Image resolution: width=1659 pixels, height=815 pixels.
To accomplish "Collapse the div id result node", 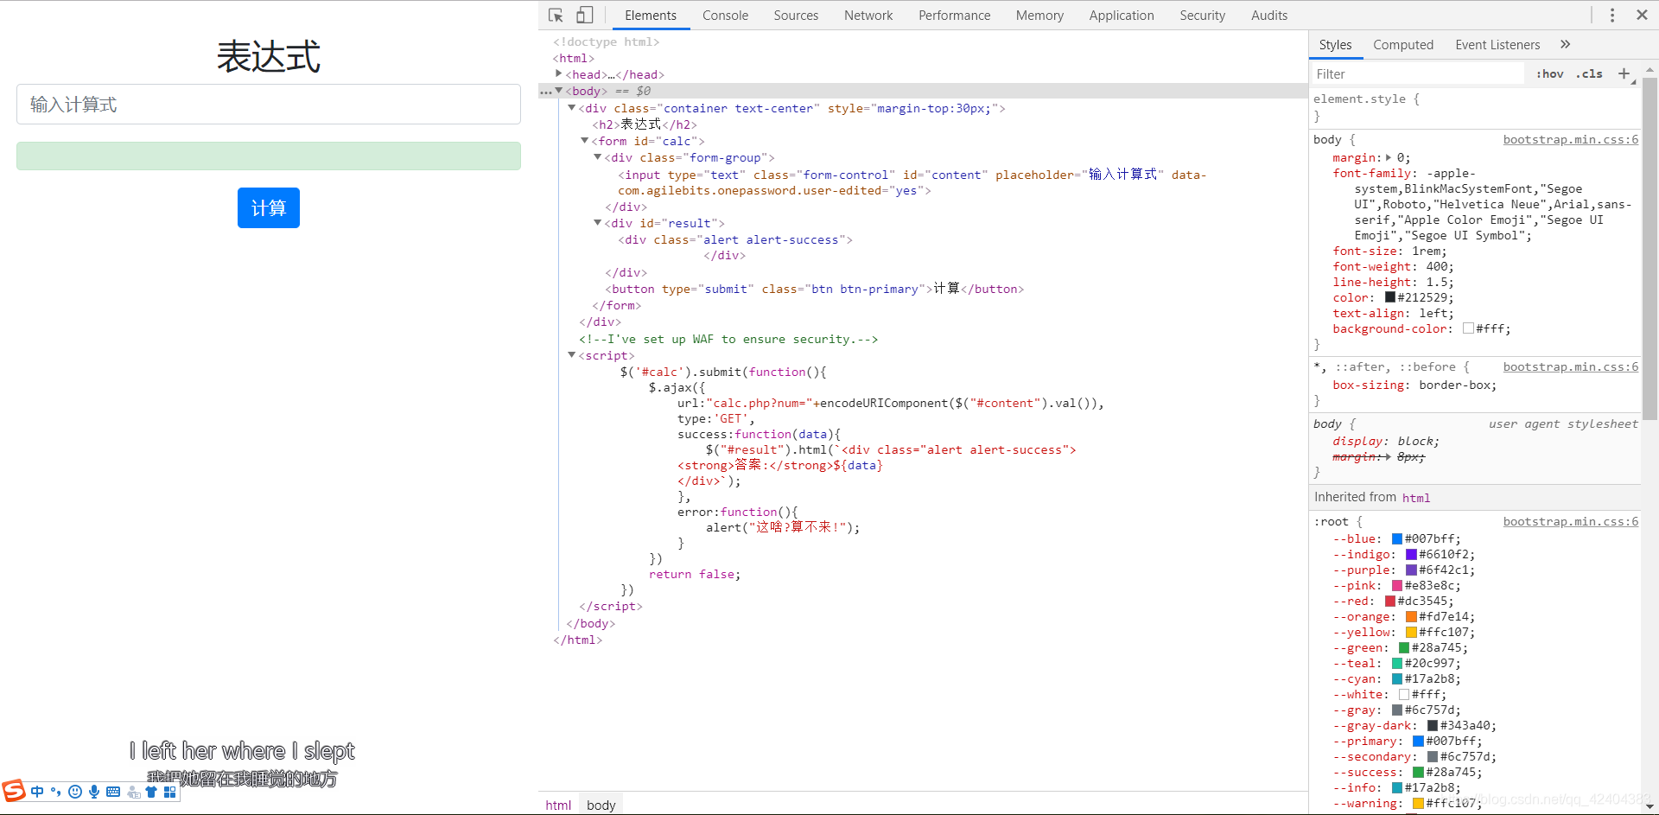I will click(x=598, y=222).
